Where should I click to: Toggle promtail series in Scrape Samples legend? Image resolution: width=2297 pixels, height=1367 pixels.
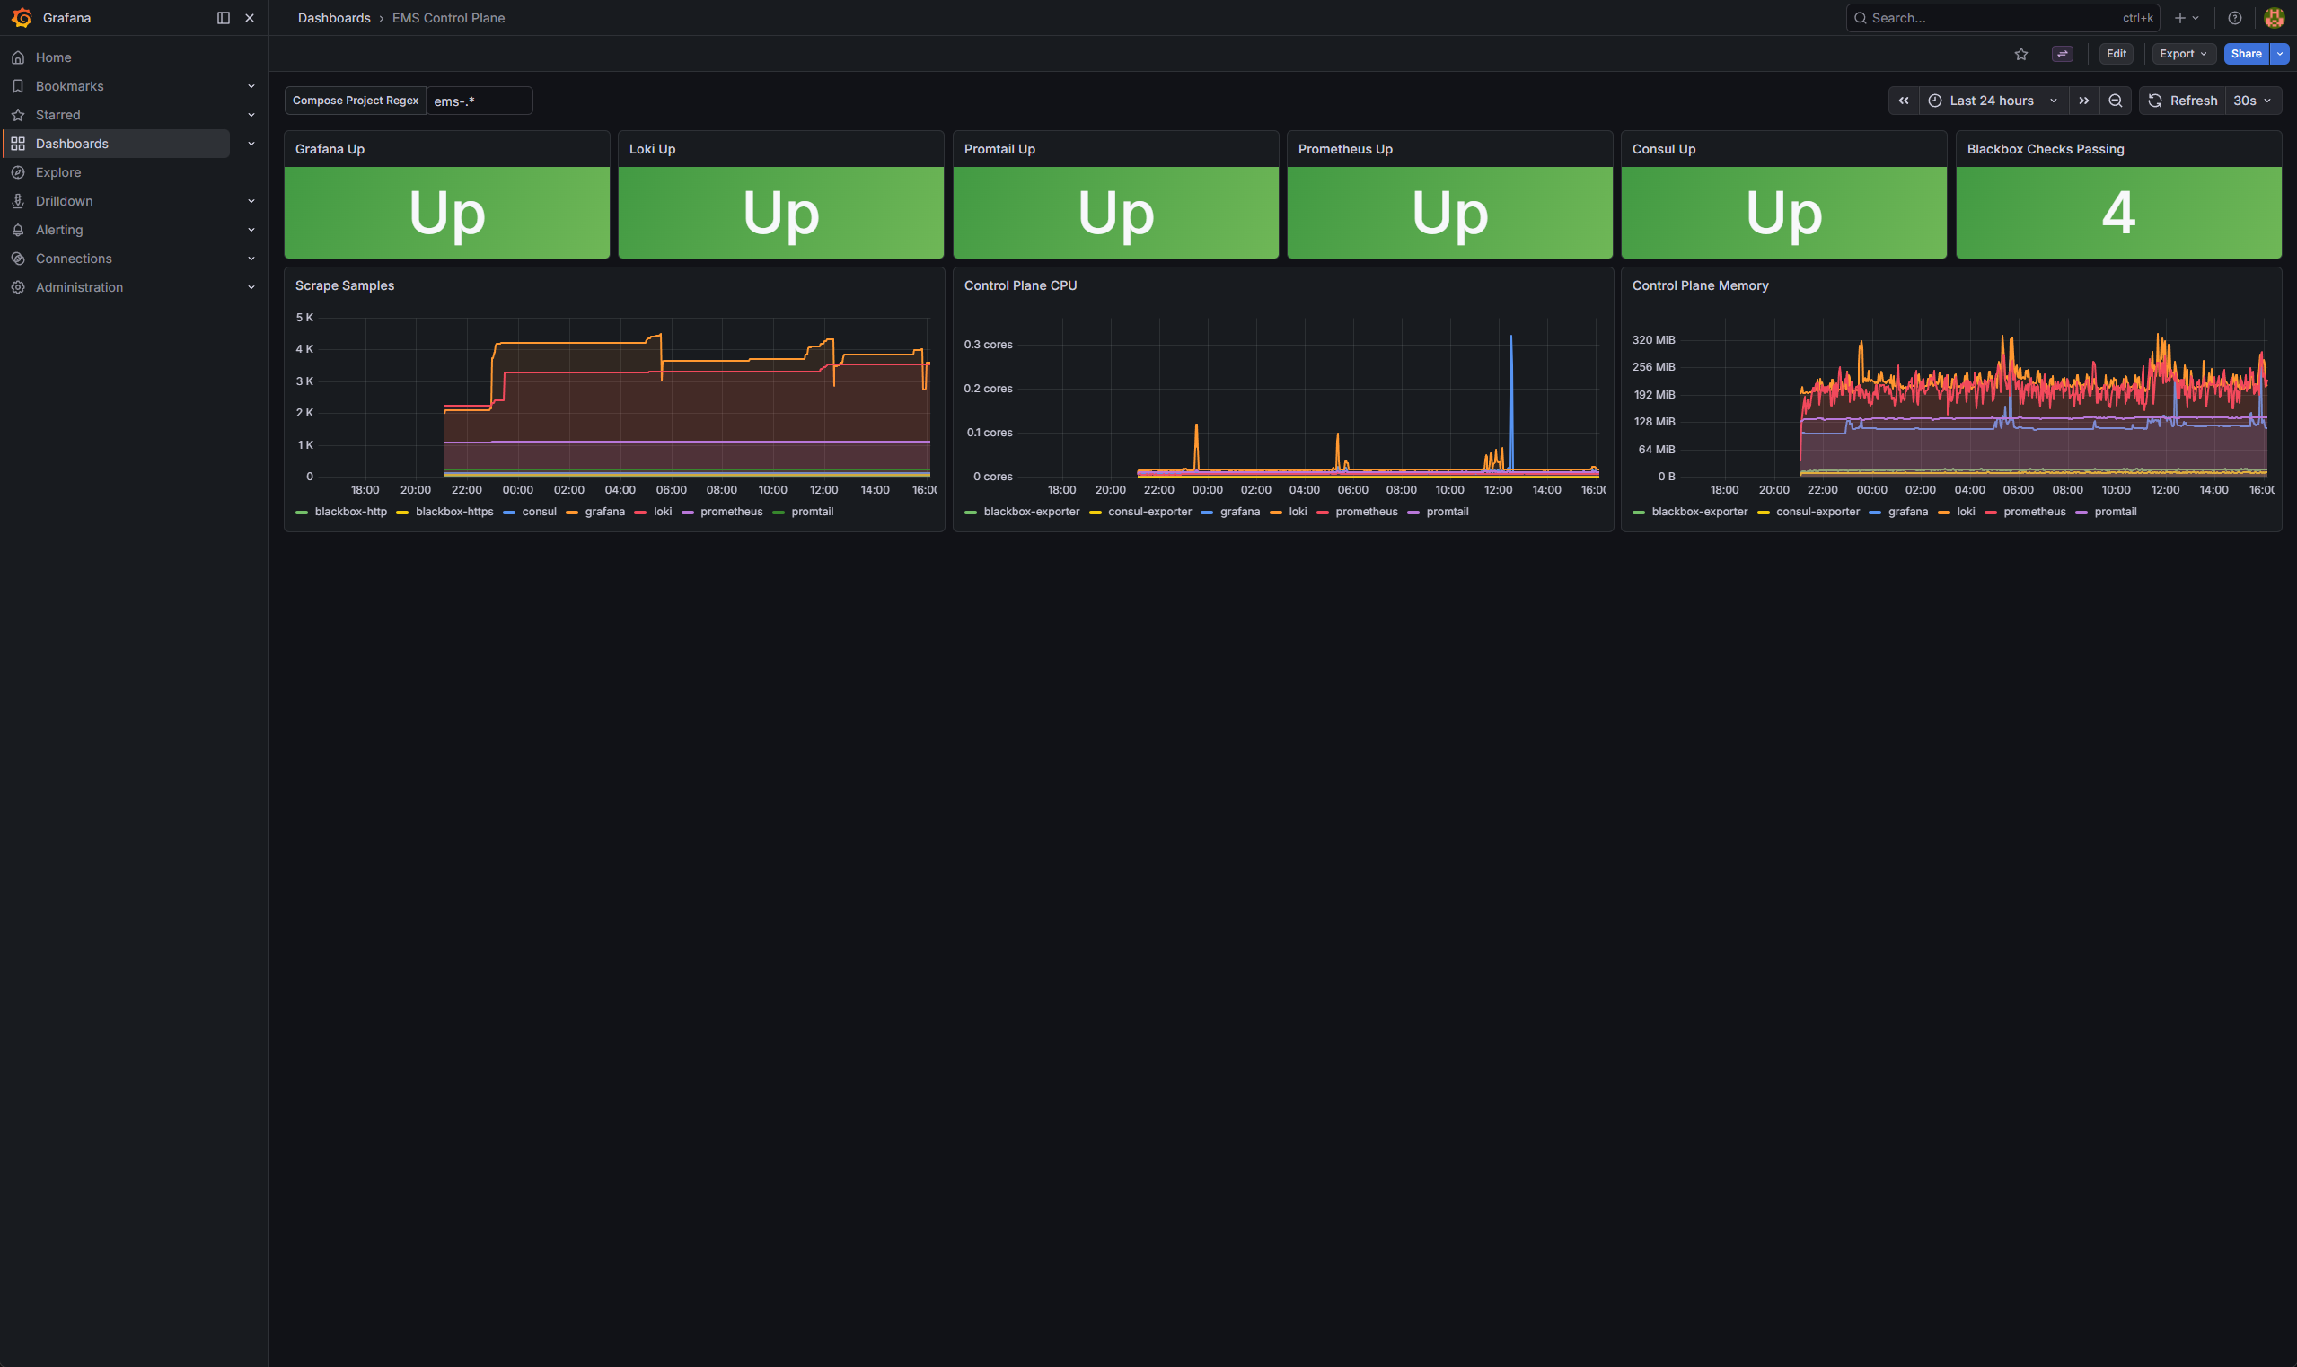pyautogui.click(x=812, y=512)
